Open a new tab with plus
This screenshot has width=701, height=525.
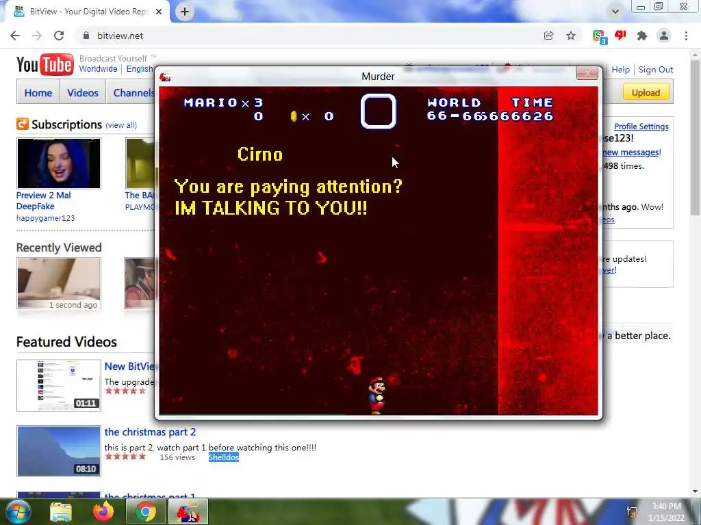(x=185, y=12)
